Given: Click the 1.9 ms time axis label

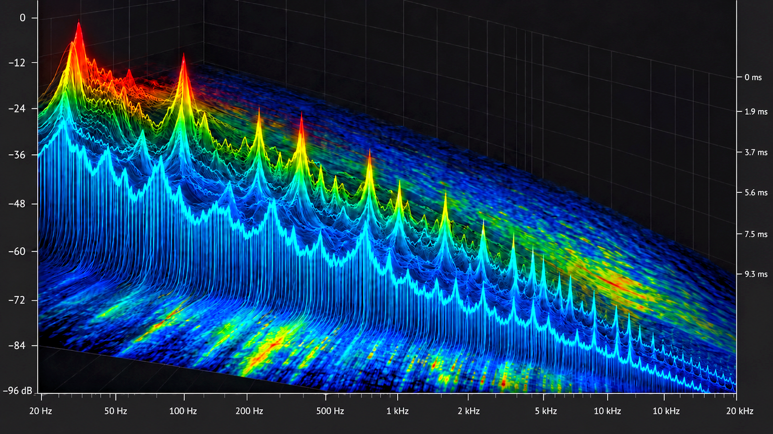Looking at the screenshot, I should 756,111.
